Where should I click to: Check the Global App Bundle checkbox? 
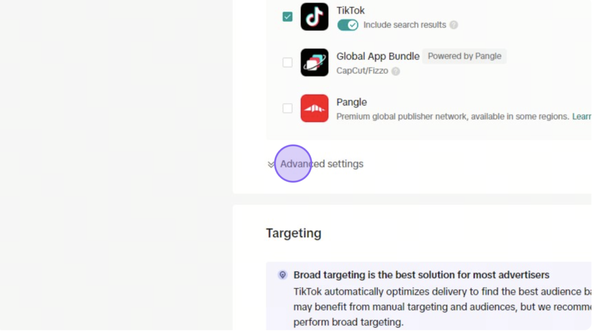[288, 63]
